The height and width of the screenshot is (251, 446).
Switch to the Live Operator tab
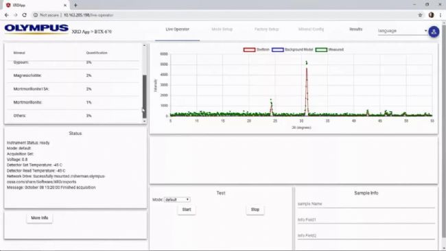pyautogui.click(x=178, y=29)
